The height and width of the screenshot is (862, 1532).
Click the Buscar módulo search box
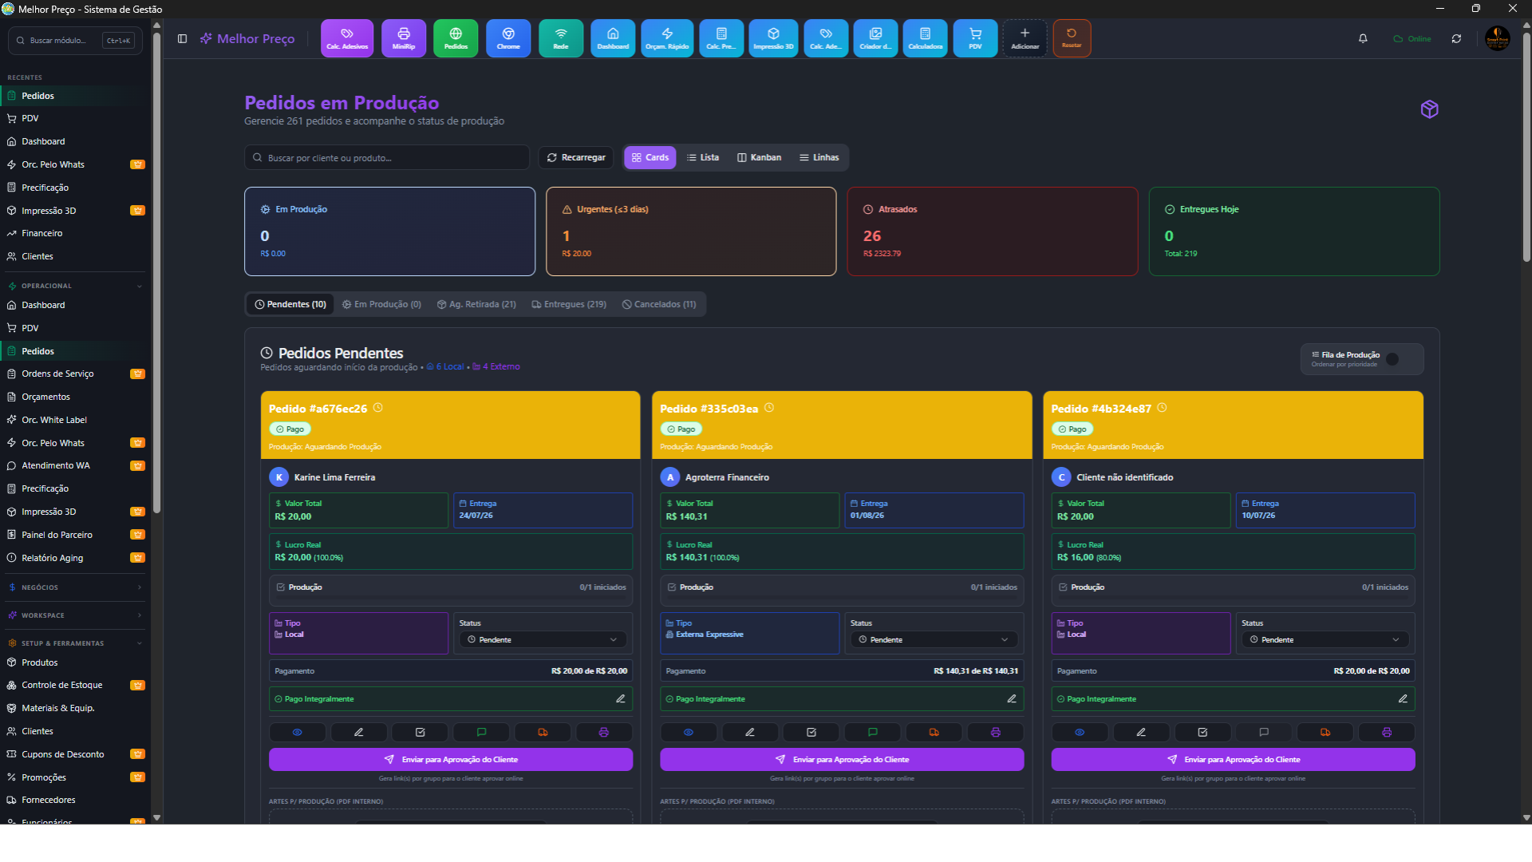pyautogui.click(x=75, y=40)
